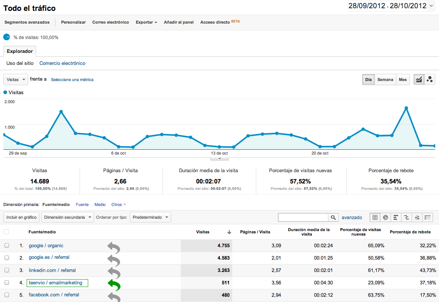Open the Visitas metric dropdown
Viewport: 439px width, 302px height.
click(x=16, y=80)
